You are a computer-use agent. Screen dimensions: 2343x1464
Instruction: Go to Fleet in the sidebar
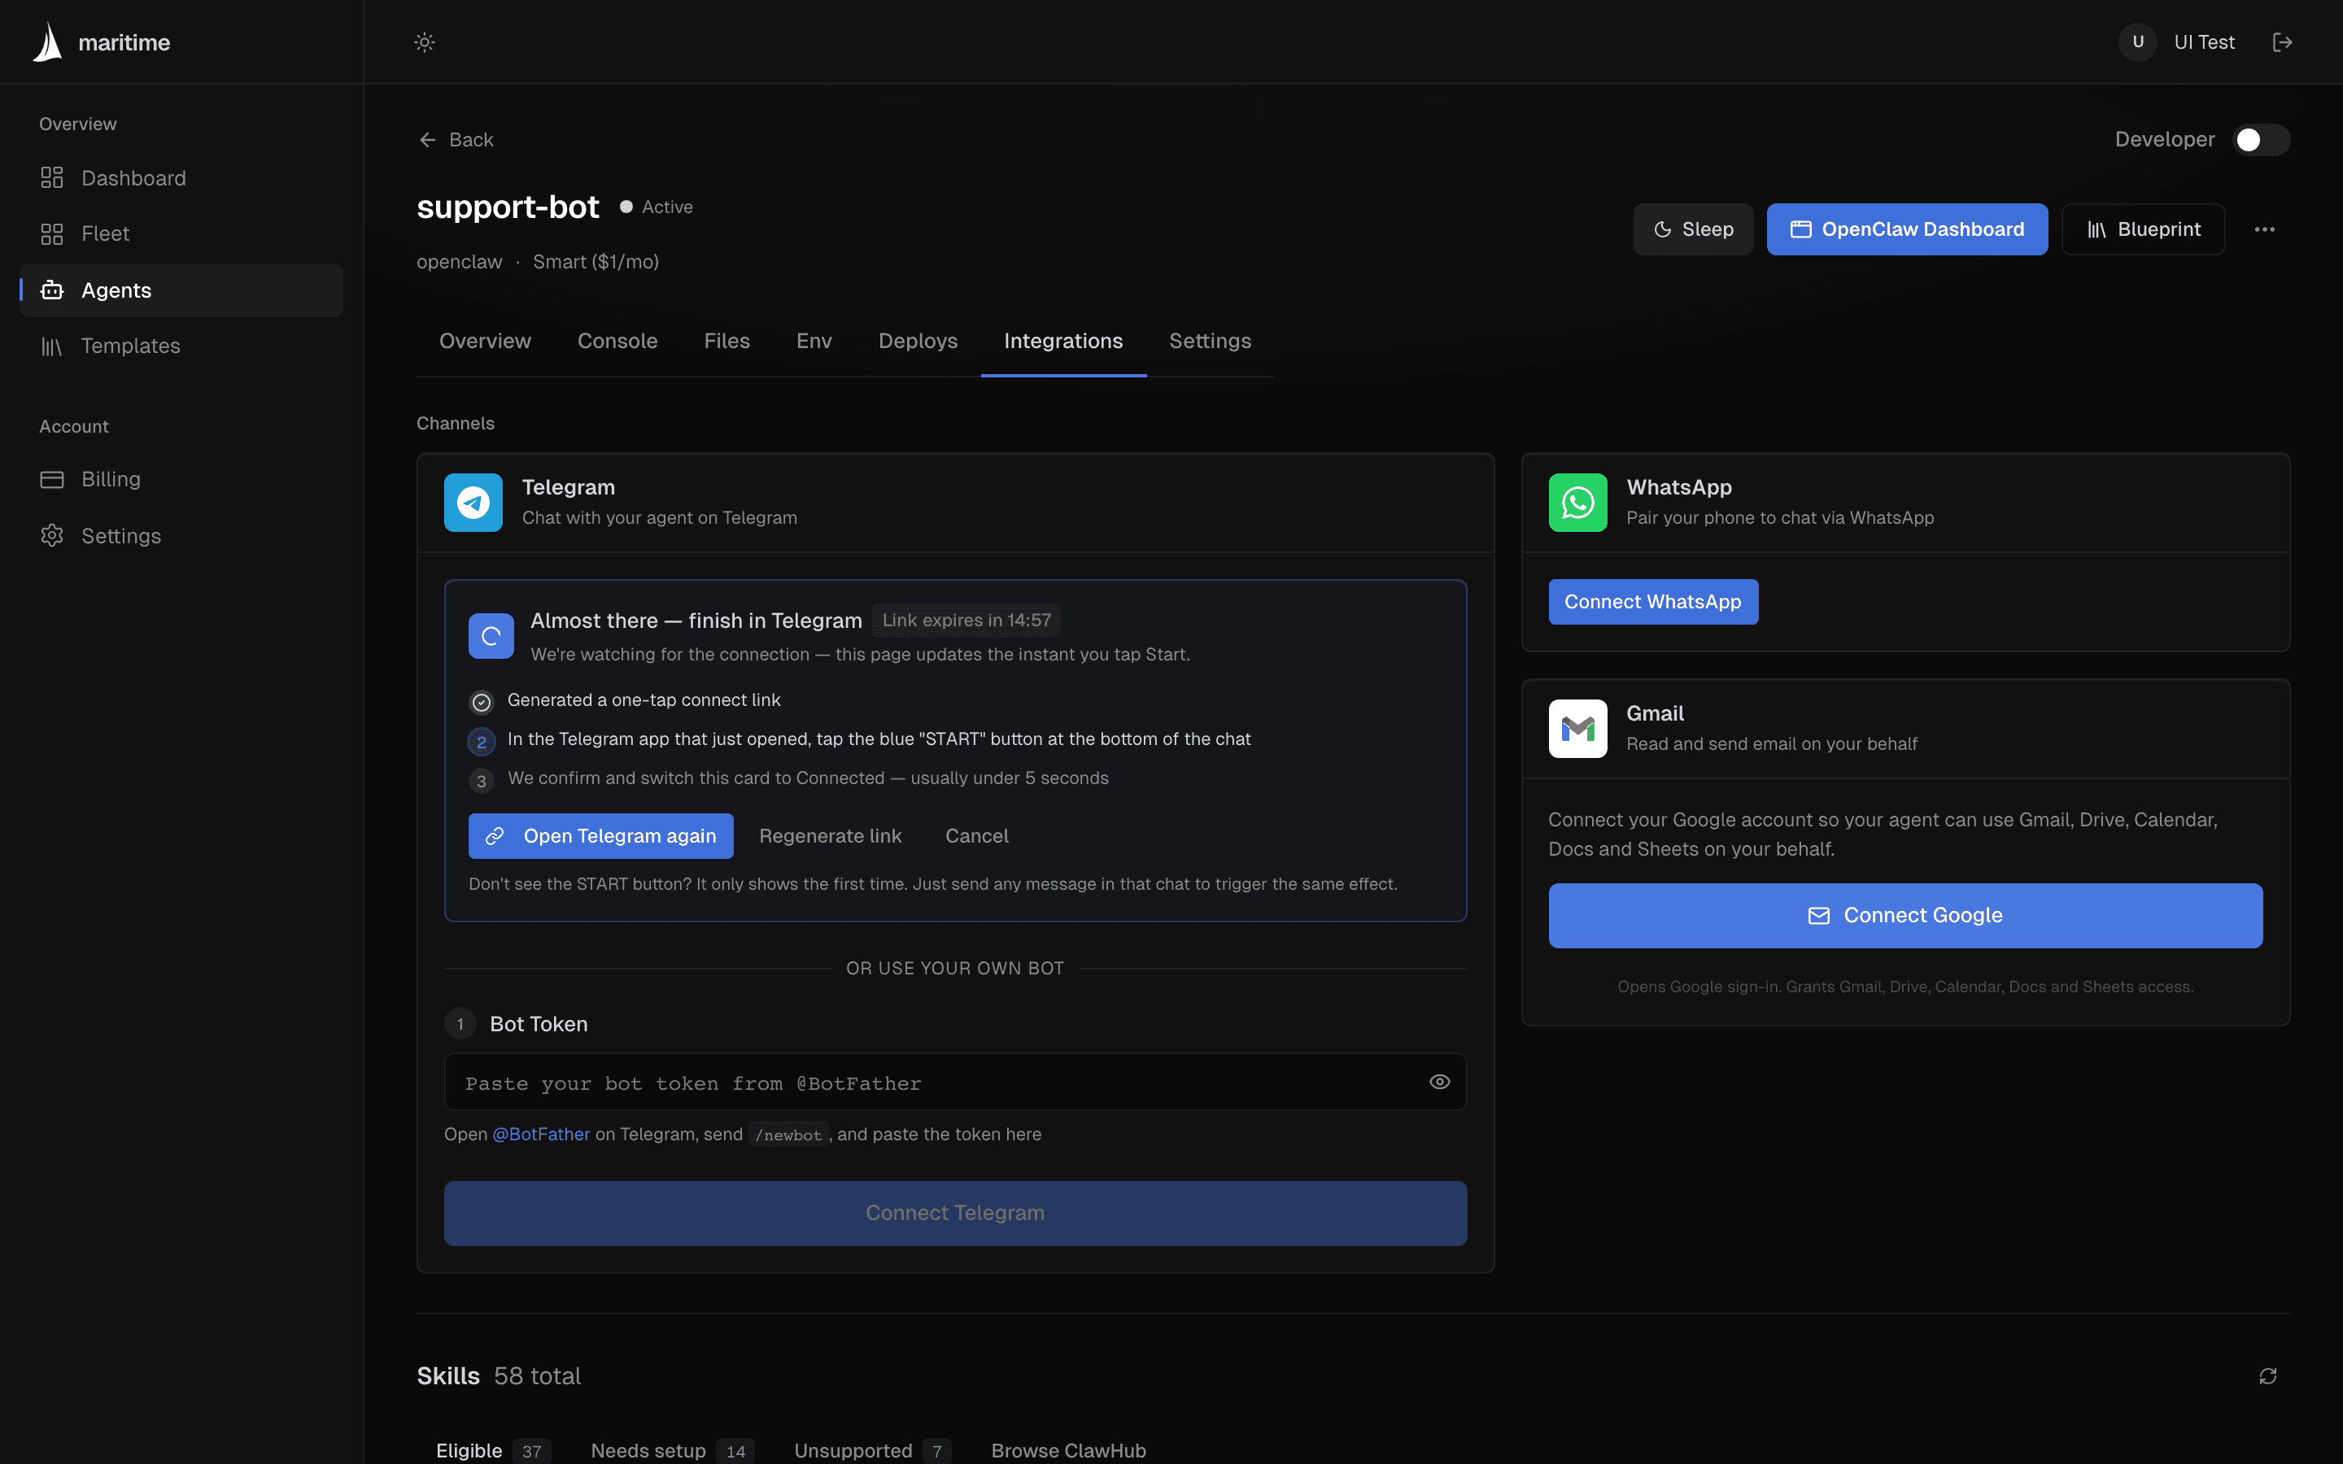click(x=181, y=233)
